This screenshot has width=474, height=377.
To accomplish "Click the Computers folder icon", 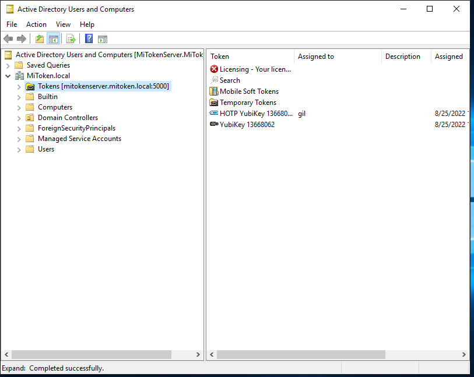I will coord(30,107).
